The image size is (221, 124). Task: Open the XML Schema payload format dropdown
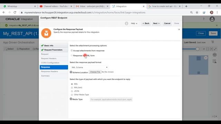pyautogui.click(x=89, y=68)
